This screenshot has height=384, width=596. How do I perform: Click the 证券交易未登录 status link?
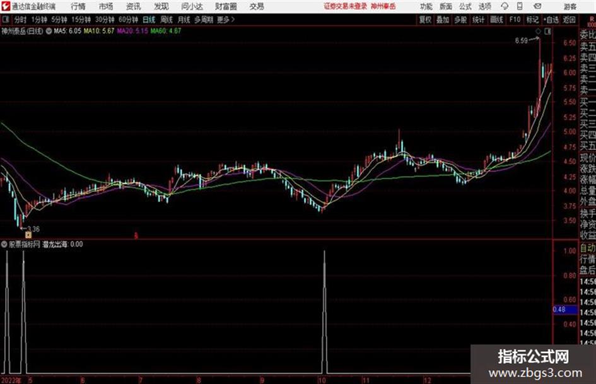(345, 6)
